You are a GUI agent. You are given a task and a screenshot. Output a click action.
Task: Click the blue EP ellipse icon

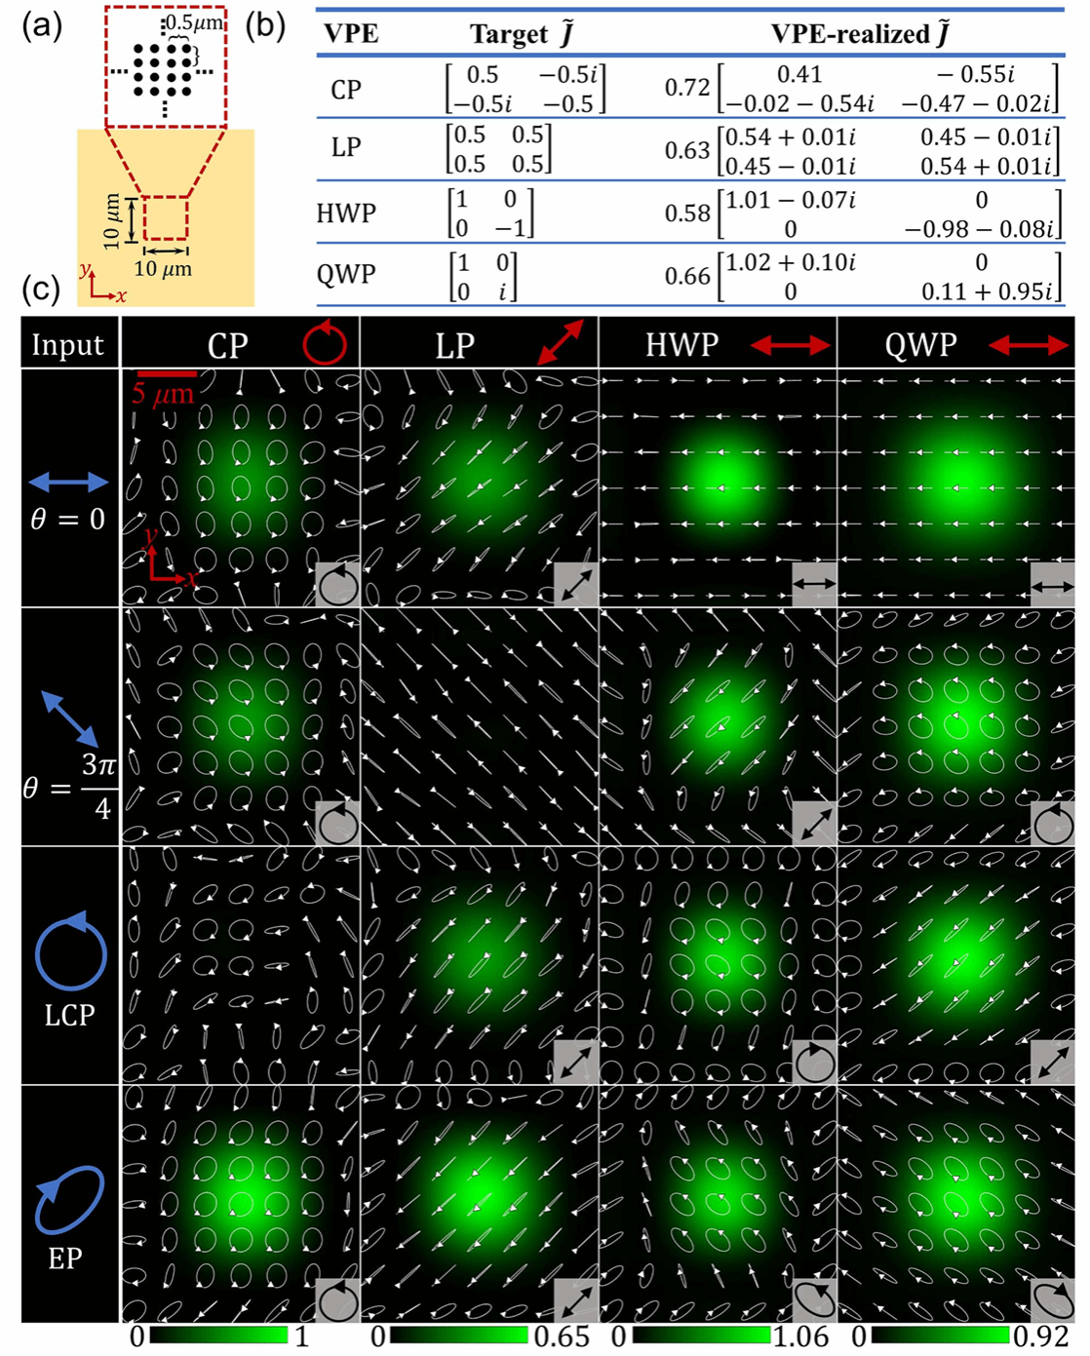(68, 1199)
